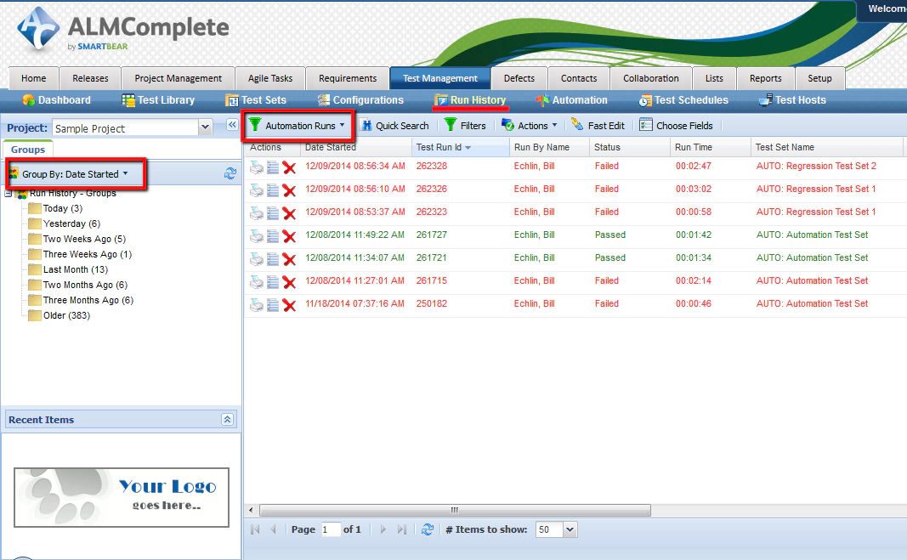Open Choose Fields column selector
The height and width of the screenshot is (560, 907).
click(x=676, y=126)
